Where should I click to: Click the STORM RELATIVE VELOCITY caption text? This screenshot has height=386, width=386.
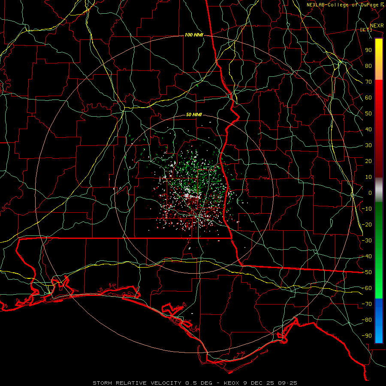coord(137,383)
